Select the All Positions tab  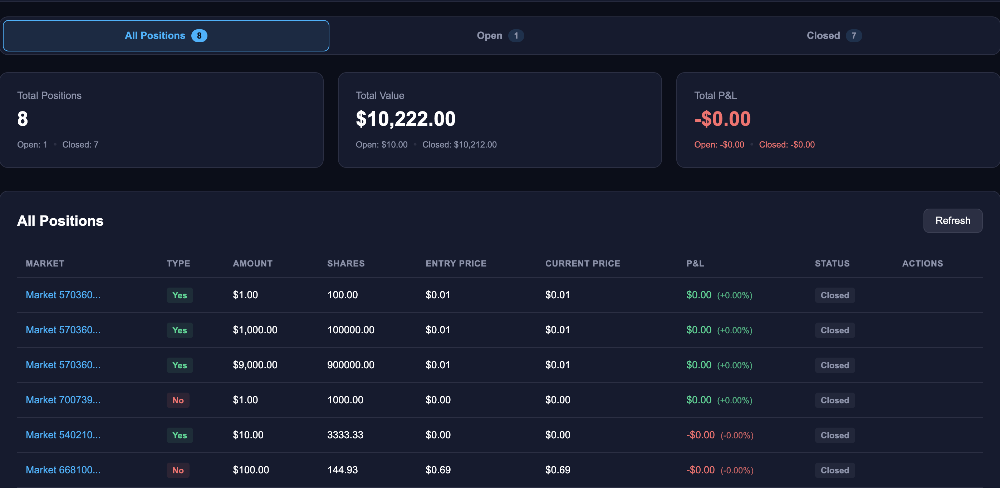tap(166, 36)
